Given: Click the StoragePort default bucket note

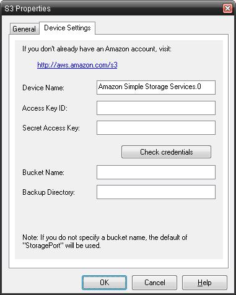Looking at the screenshot, I should pyautogui.click(x=105, y=241).
